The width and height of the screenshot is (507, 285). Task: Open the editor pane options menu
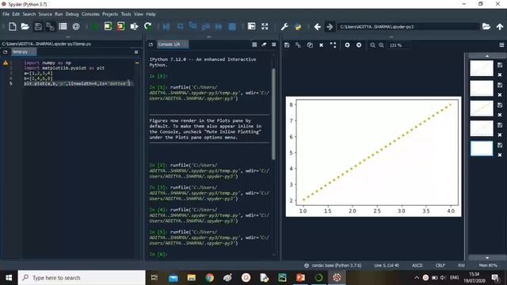pos(136,52)
